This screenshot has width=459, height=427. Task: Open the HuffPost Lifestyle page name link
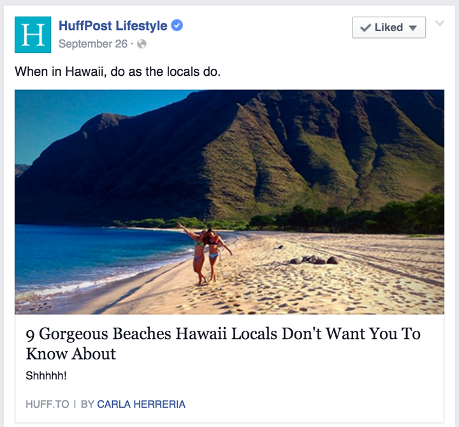coord(113,25)
